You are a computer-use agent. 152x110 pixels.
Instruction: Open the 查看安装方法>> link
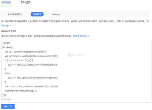(81, 36)
